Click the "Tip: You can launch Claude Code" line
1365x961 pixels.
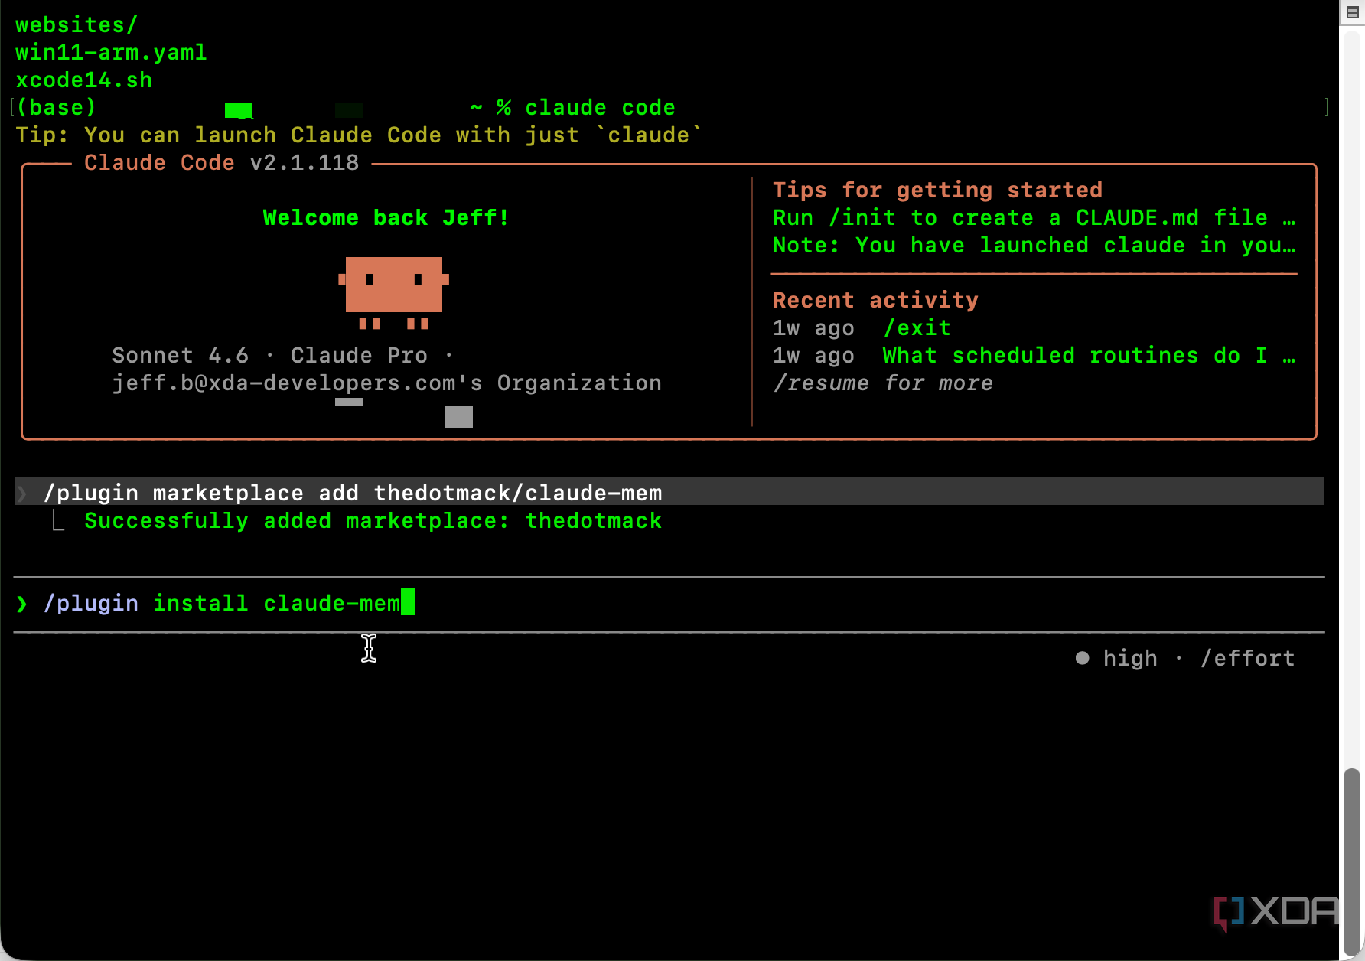[358, 135]
